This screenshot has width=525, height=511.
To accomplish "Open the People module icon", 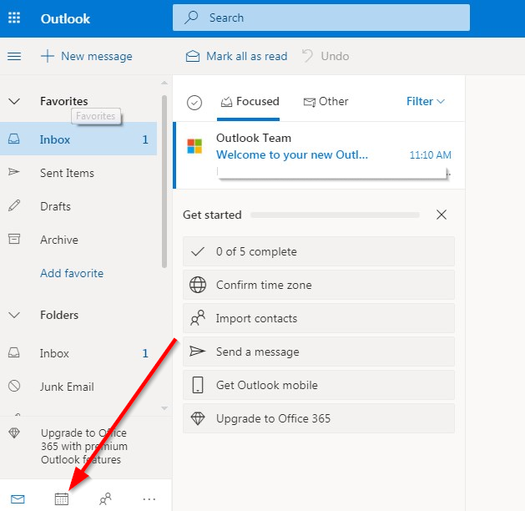I will (105, 499).
